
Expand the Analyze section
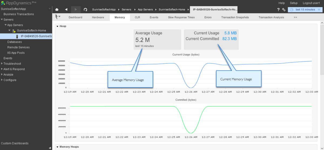click(2, 74)
